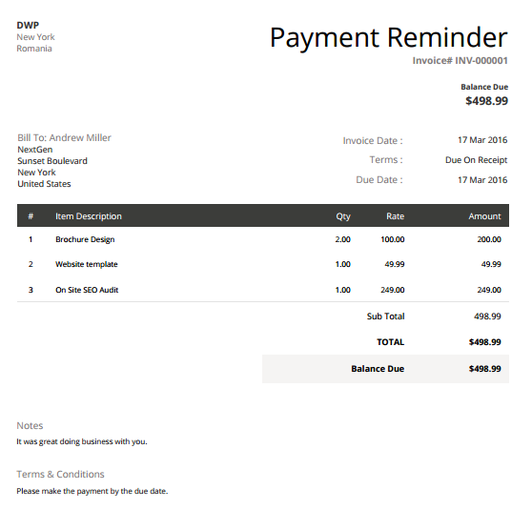This screenshot has height=530, width=532.
Task: Select the Due On Receipt terms value
Action: pos(477,160)
